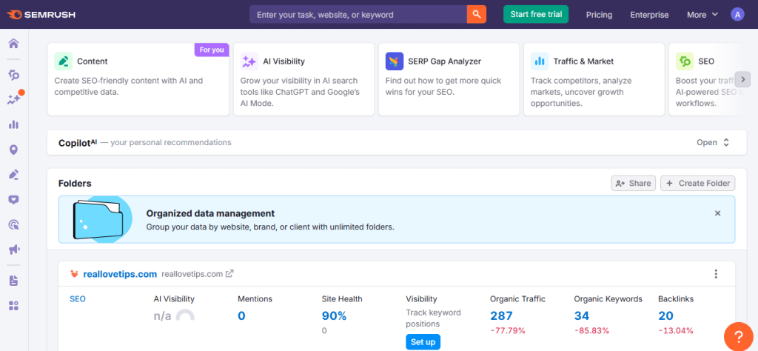Click the Share button in Folders

tap(634, 183)
